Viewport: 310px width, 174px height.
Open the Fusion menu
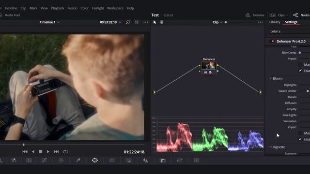tap(72, 8)
